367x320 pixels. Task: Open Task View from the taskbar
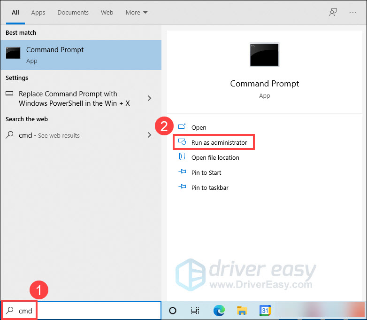[195, 311]
